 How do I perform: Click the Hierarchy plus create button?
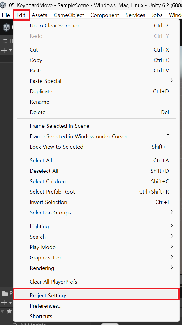coord(4,50)
